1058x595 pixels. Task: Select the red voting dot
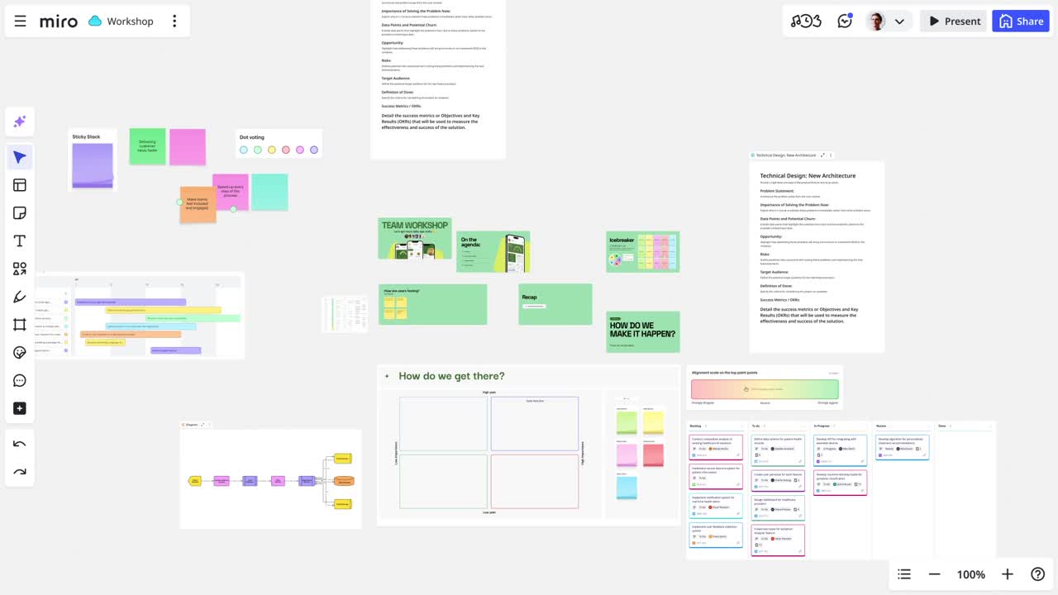[286, 150]
